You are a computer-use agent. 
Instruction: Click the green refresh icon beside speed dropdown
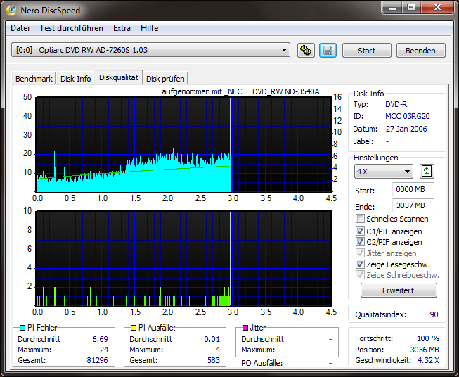pos(427,172)
